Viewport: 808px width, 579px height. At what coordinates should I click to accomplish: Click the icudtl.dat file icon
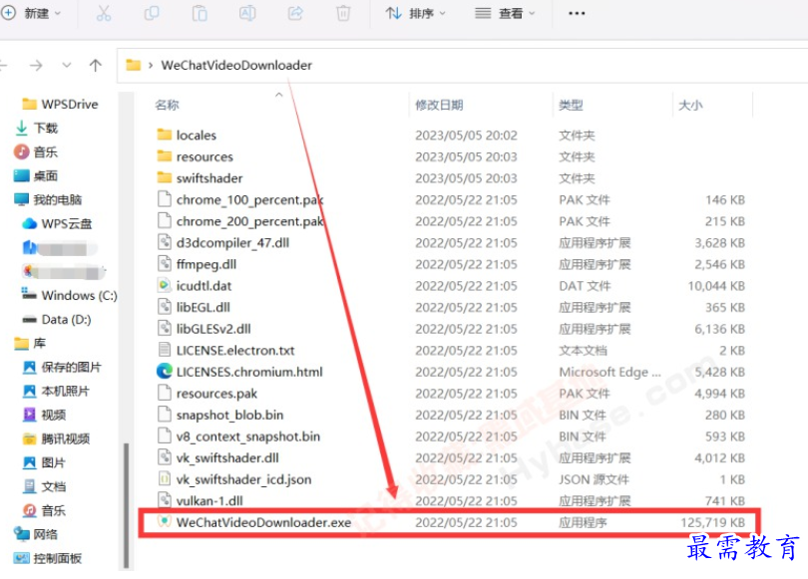click(165, 285)
